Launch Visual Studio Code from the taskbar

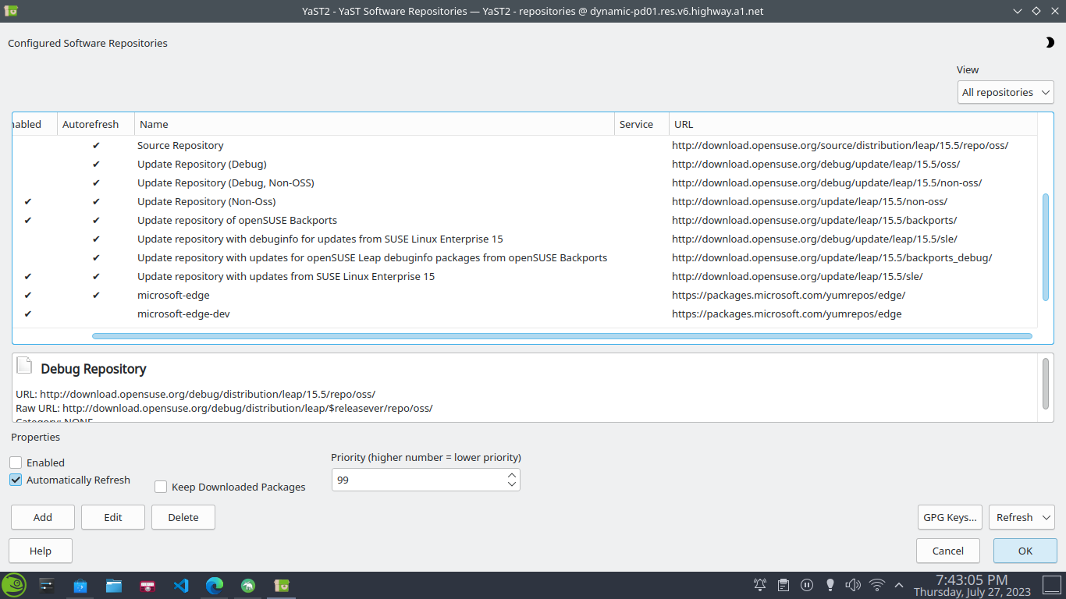[x=181, y=584]
